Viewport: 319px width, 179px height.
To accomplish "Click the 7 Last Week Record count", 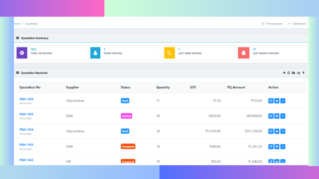I will 179,50.
